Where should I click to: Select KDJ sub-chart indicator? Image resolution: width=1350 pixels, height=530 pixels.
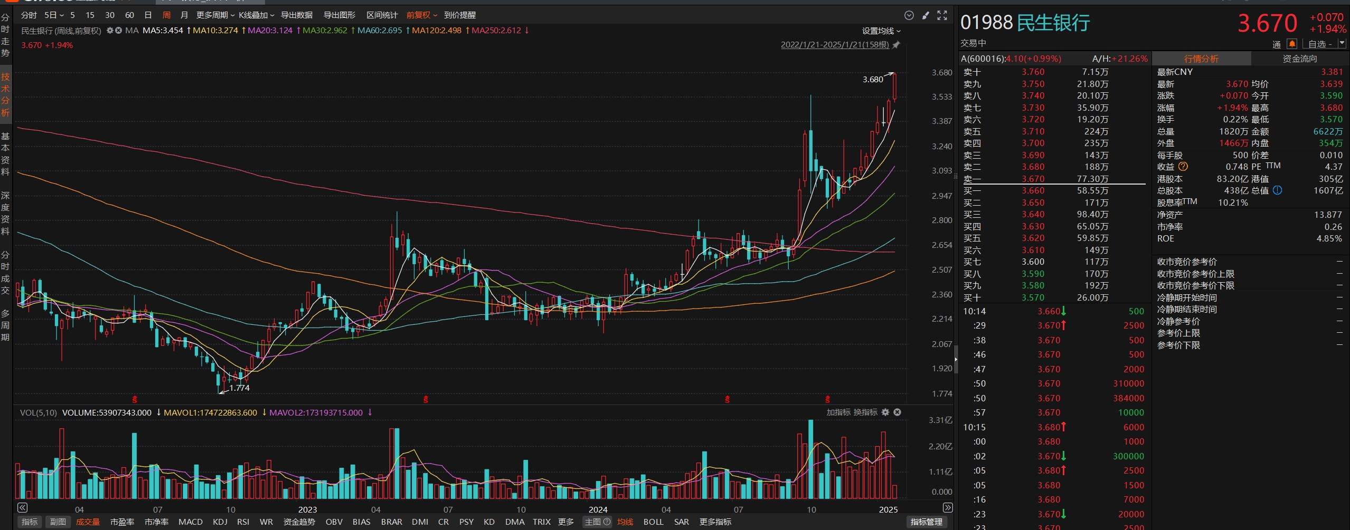coord(220,522)
